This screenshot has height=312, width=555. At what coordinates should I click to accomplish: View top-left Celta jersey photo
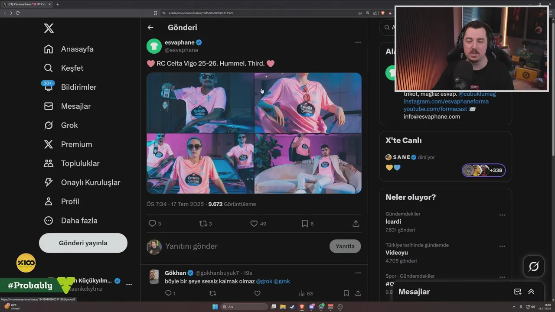tap(200, 103)
